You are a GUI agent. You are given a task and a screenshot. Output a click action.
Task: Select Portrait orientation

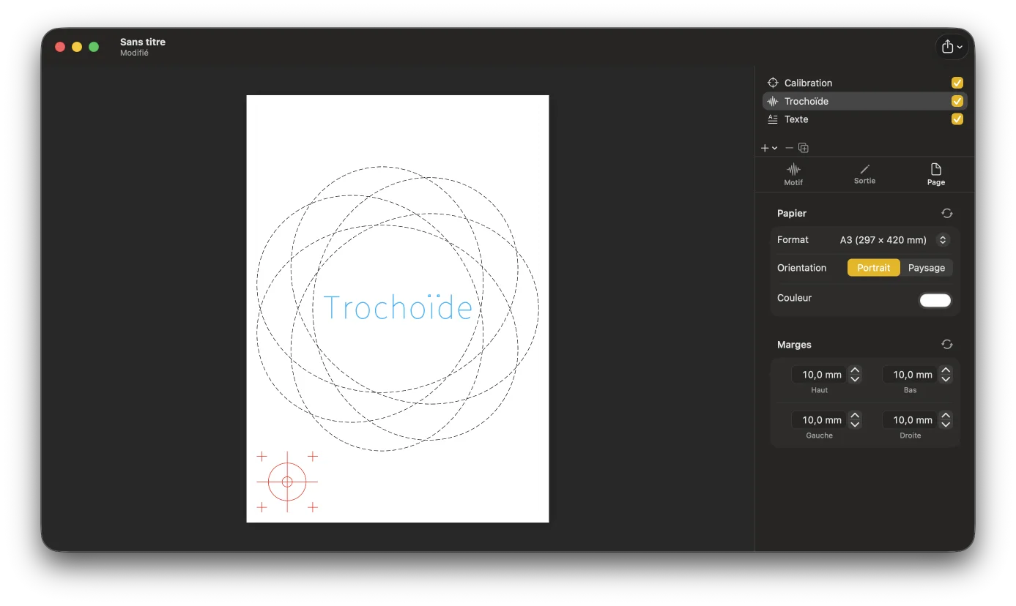[874, 268]
